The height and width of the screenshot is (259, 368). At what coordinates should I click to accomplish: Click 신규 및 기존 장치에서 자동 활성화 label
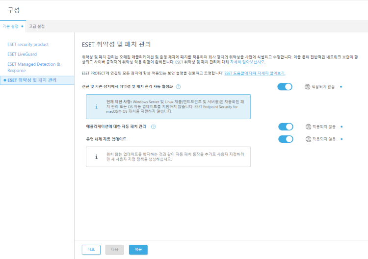(128, 87)
